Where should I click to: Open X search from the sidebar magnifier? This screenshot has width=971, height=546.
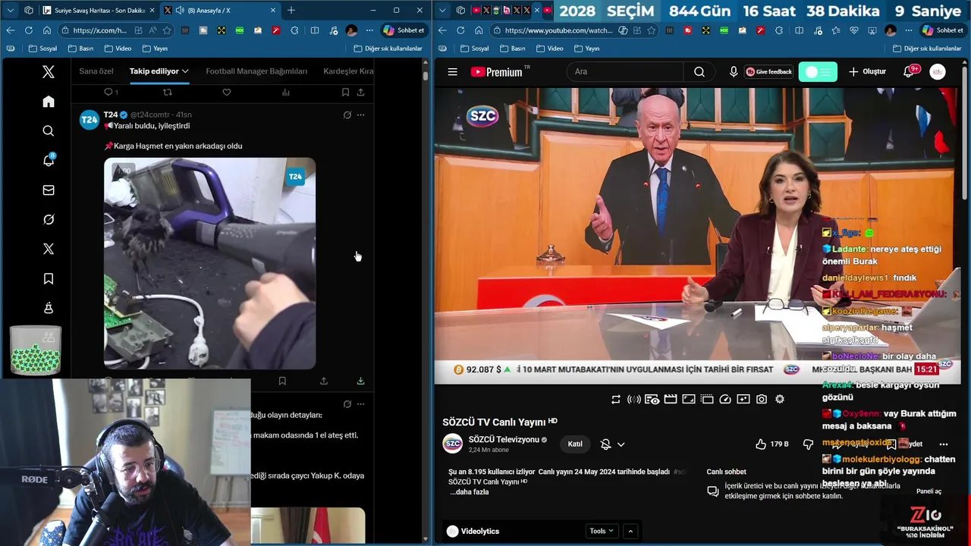(x=49, y=131)
